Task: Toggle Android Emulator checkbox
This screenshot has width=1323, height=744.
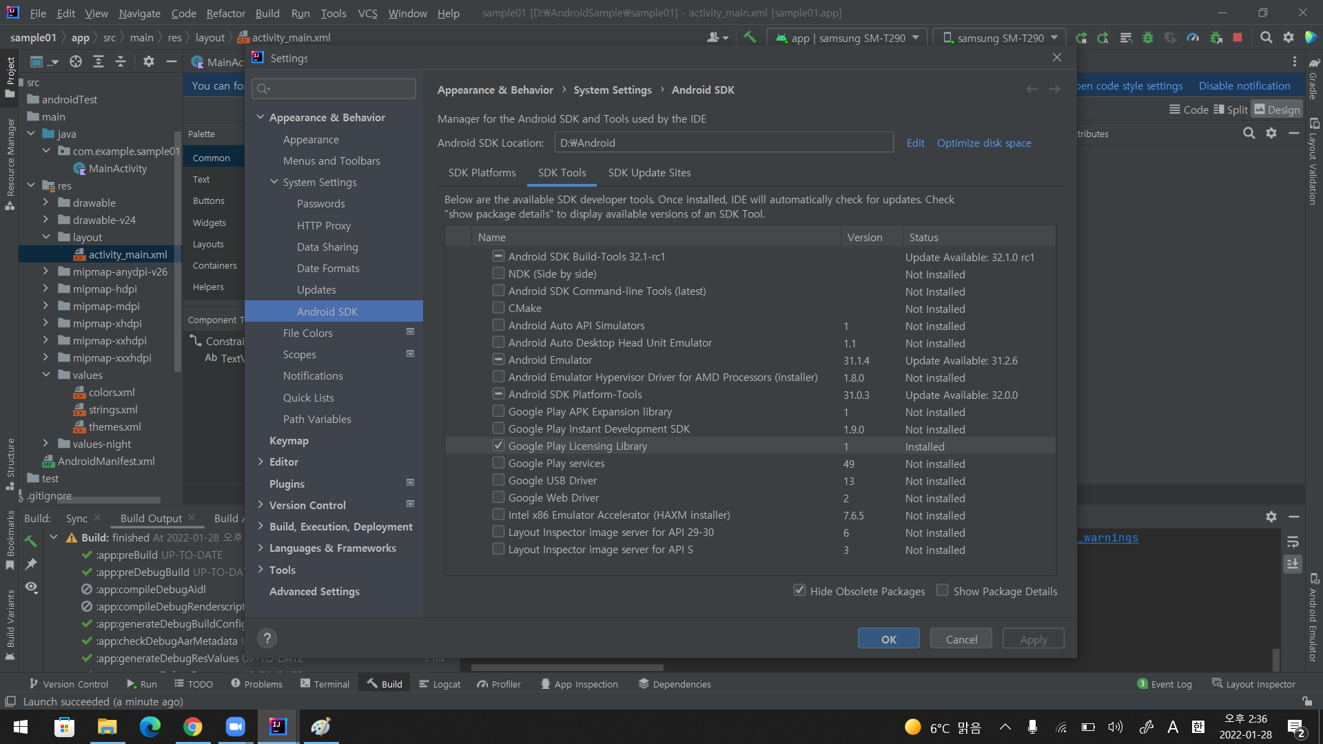Action: coord(498,360)
